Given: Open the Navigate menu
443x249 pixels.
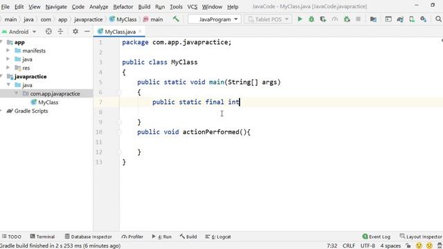Looking at the screenshot, I should [56, 6].
